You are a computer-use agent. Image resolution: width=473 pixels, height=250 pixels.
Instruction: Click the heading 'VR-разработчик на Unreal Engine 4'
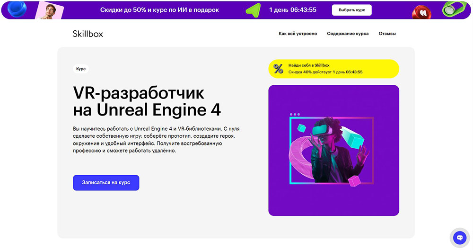[x=147, y=101]
